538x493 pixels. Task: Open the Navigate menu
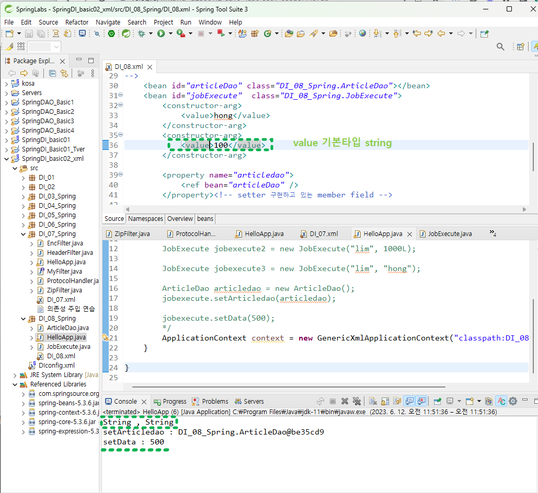(x=108, y=22)
